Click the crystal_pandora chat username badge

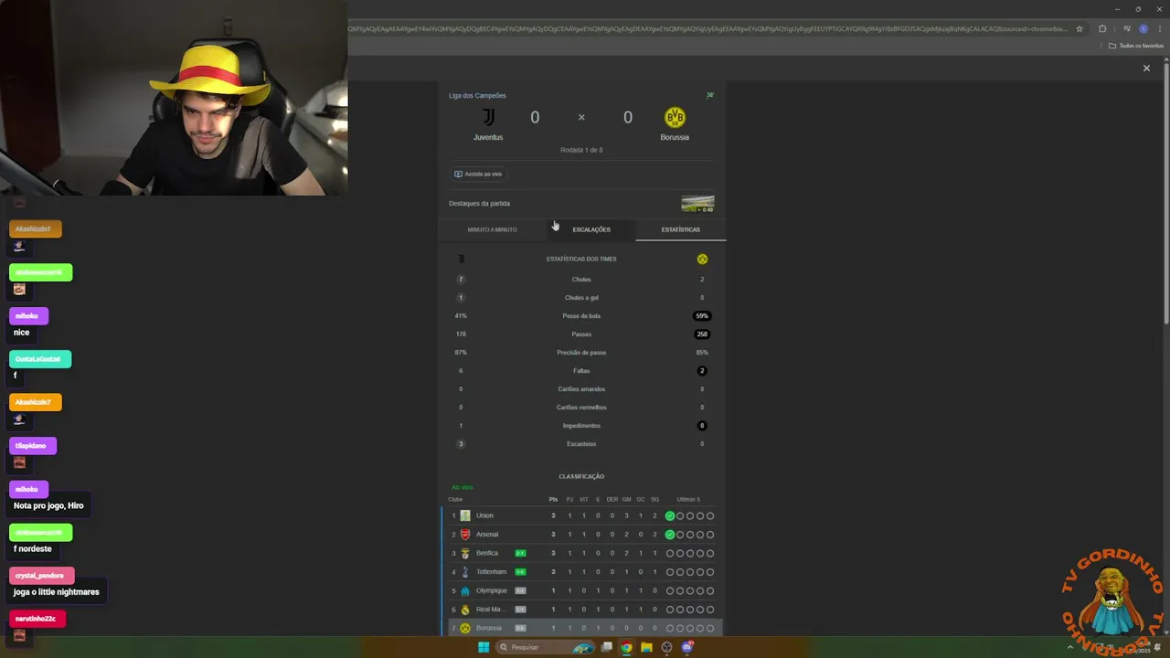tap(40, 576)
